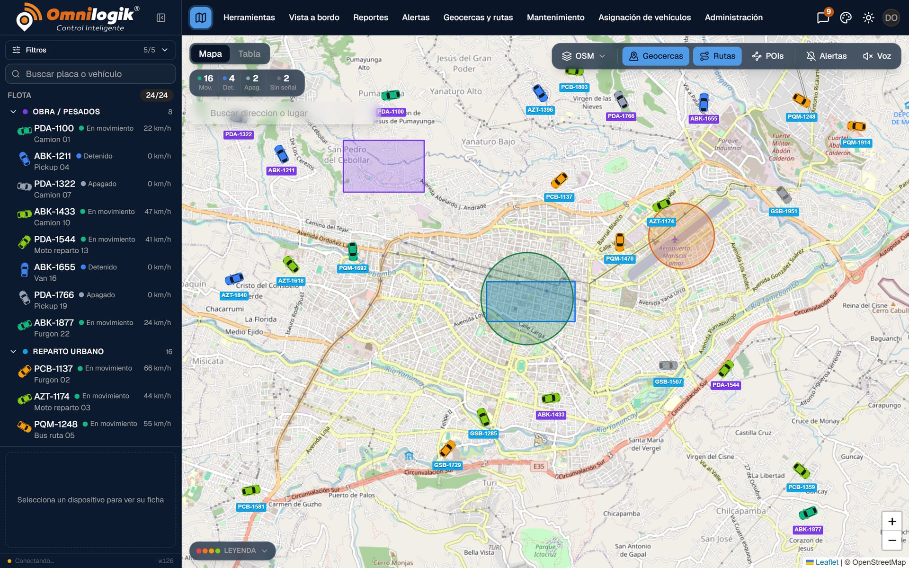
Task: Toggle Geocercas layer off
Action: click(656, 56)
